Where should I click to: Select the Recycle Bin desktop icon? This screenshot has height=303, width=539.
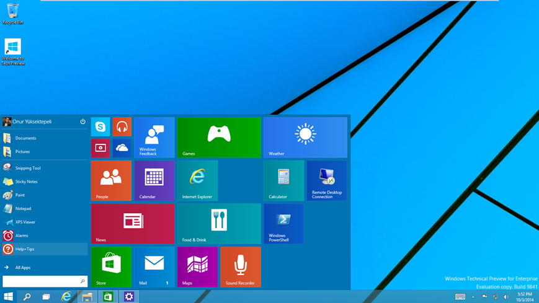[x=13, y=14]
